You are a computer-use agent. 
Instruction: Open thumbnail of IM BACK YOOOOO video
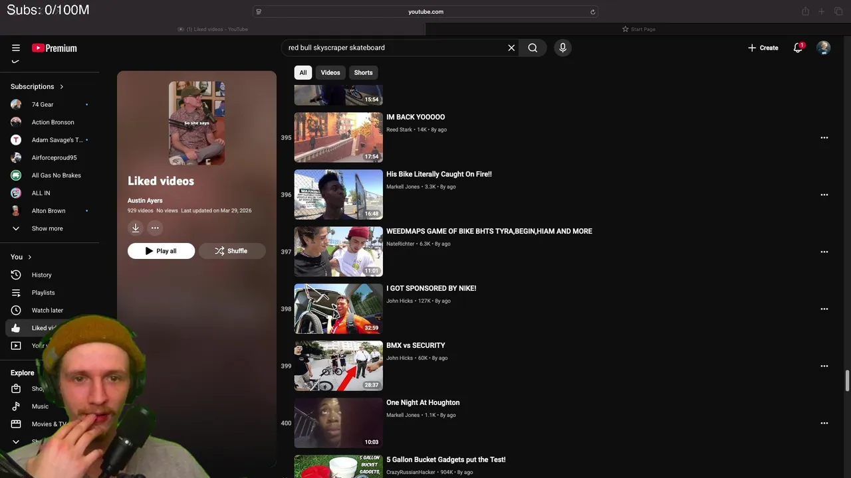tap(338, 137)
